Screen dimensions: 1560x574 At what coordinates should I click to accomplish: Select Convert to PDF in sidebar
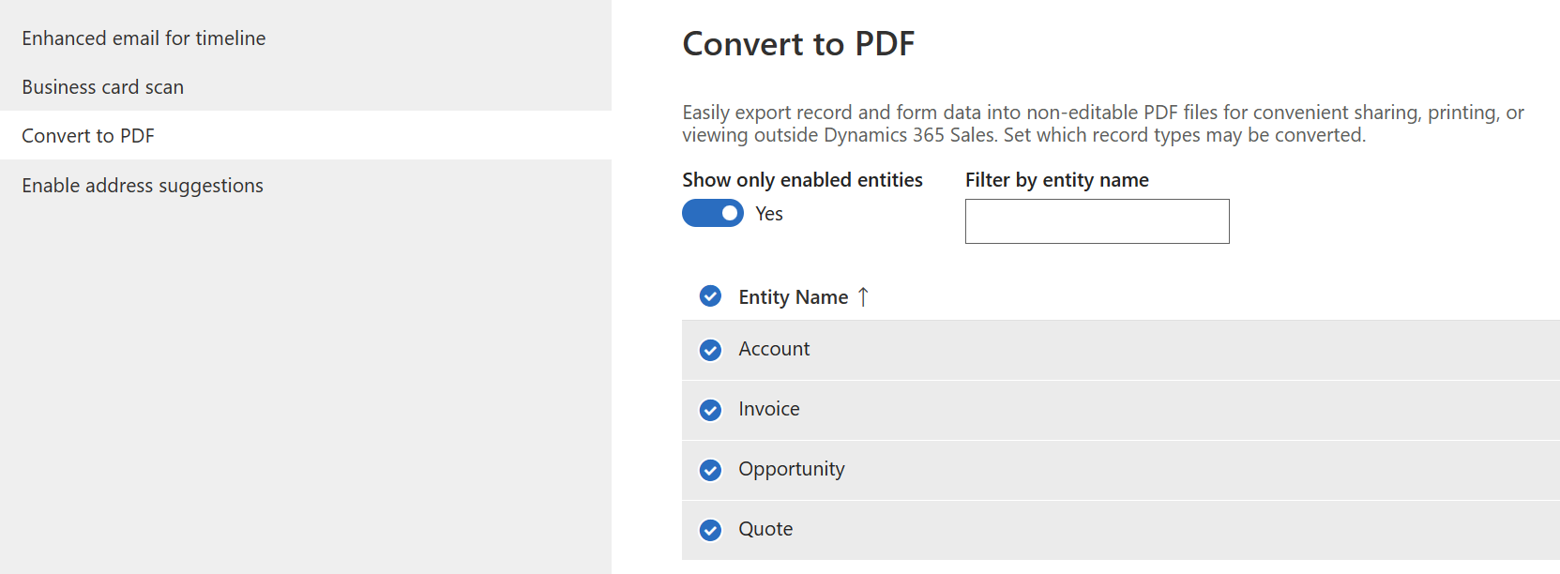(x=88, y=136)
